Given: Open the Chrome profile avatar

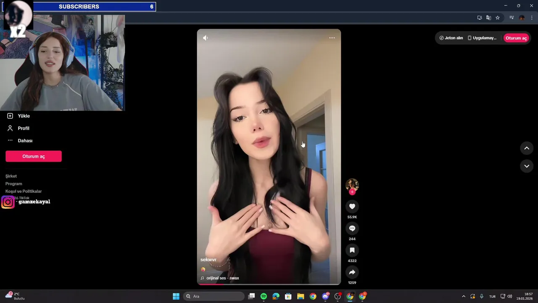Looking at the screenshot, I should click(x=522, y=18).
